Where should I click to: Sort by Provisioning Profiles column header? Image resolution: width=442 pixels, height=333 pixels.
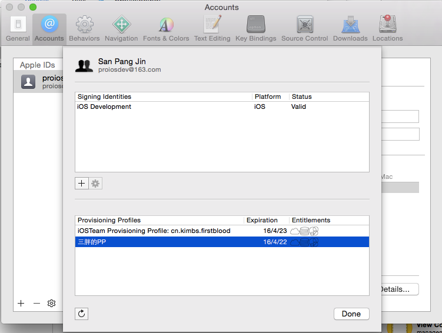tap(159, 220)
